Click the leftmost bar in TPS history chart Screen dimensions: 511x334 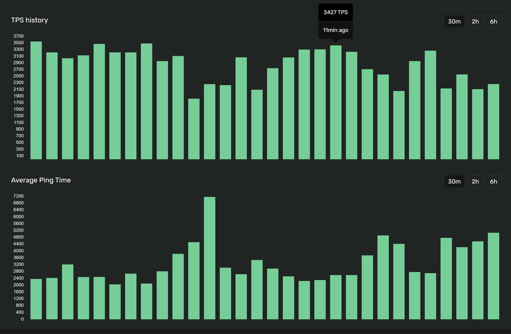pyautogui.click(x=36, y=100)
